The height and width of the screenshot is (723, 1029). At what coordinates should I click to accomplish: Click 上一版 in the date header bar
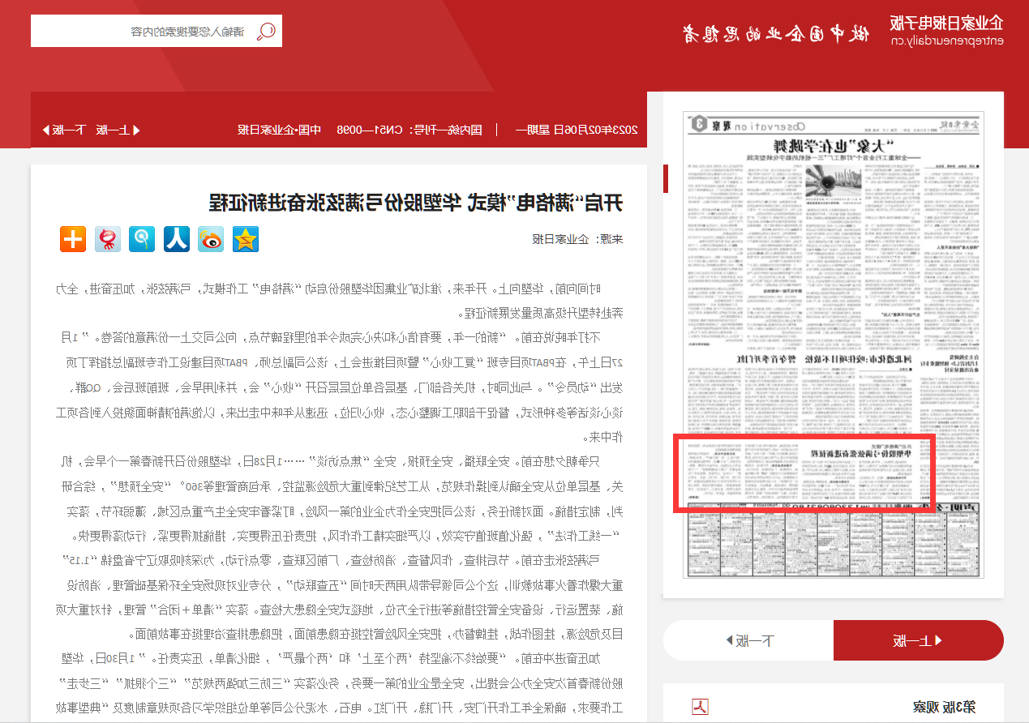[x=119, y=130]
